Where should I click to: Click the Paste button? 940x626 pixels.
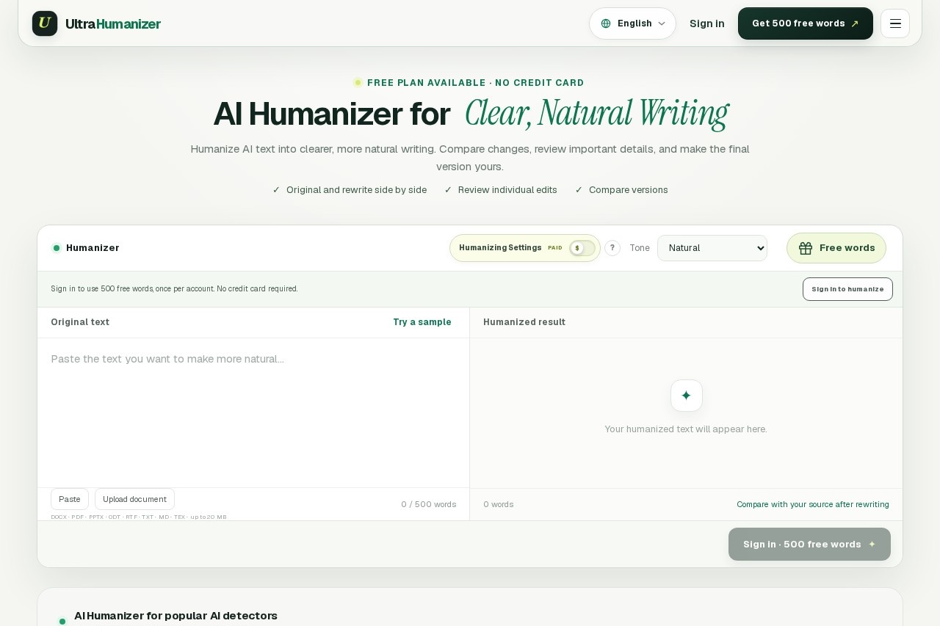coord(70,499)
